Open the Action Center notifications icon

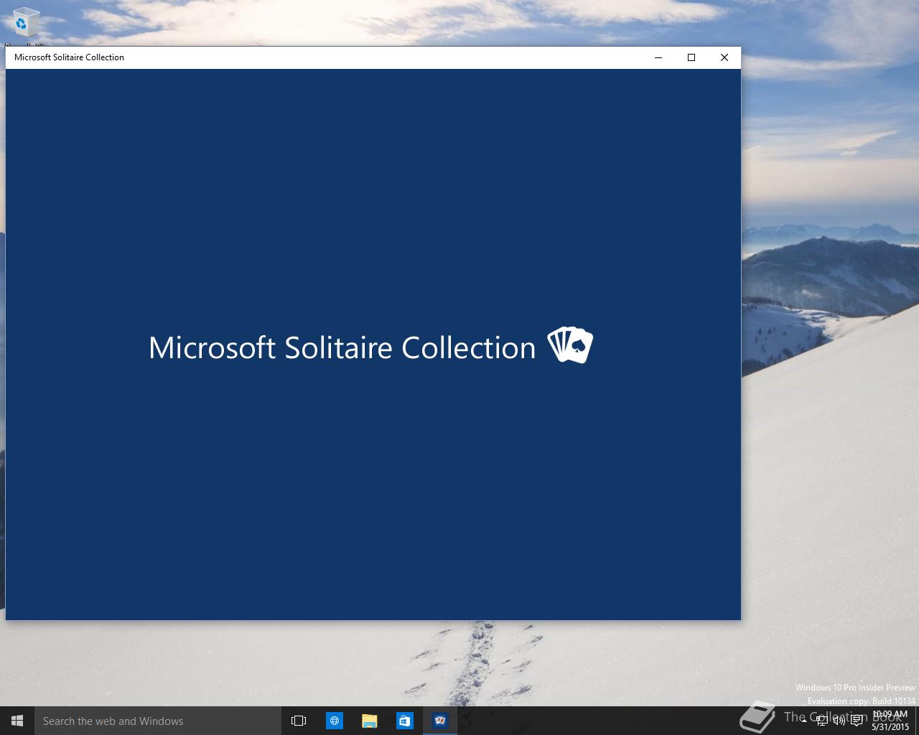[x=857, y=721]
